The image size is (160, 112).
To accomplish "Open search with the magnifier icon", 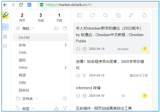I will tap(105, 15).
